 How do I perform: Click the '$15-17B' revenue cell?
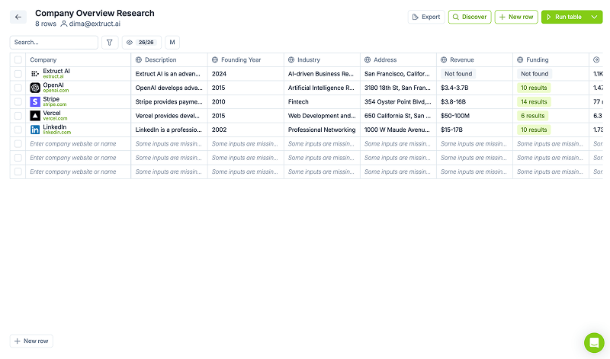pos(474,130)
